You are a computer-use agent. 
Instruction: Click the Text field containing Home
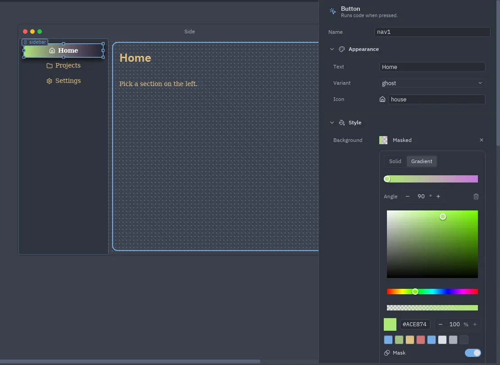tap(432, 67)
